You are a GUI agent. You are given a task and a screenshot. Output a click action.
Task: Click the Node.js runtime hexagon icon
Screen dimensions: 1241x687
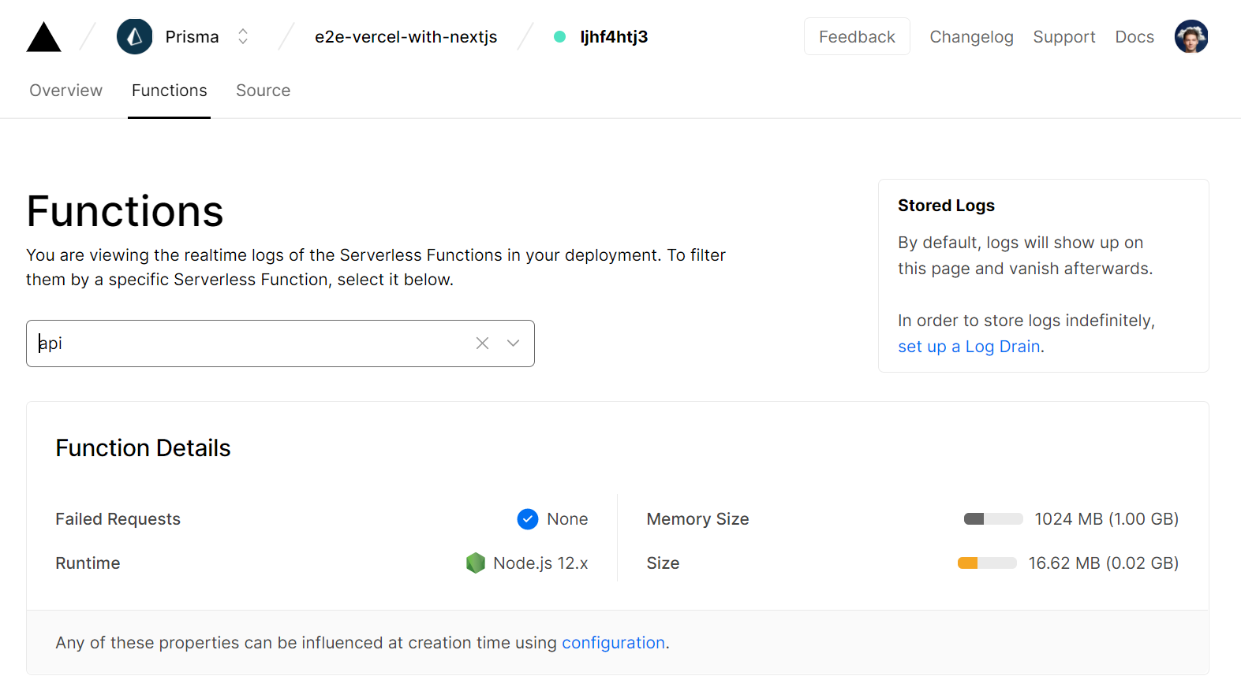click(x=476, y=563)
